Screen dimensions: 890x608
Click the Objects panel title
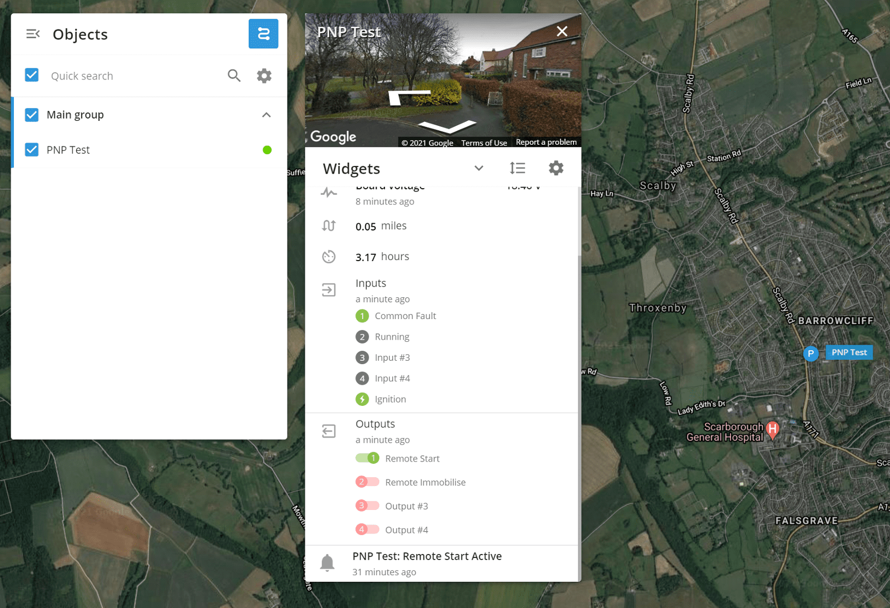(x=80, y=35)
